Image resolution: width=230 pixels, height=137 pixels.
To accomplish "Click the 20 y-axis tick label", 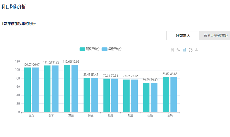I will click(x=18, y=103).
